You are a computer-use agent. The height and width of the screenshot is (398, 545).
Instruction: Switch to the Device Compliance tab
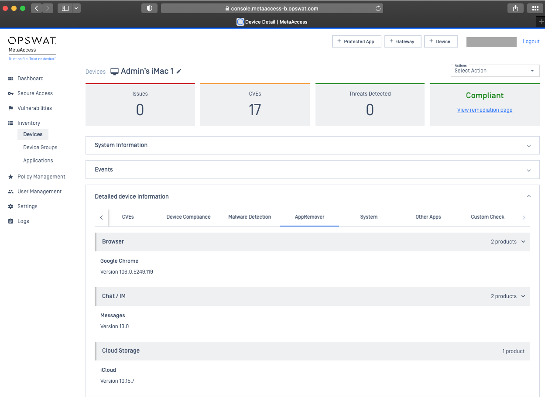pyautogui.click(x=189, y=217)
